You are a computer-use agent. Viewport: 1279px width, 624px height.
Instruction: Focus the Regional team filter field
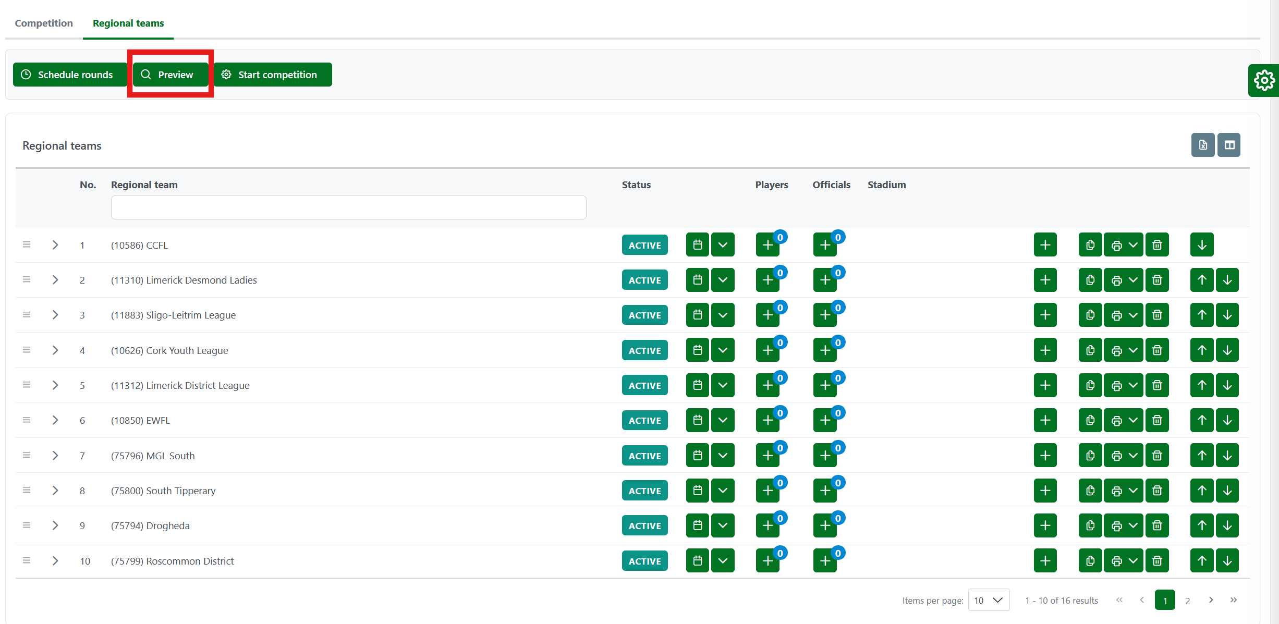[348, 207]
